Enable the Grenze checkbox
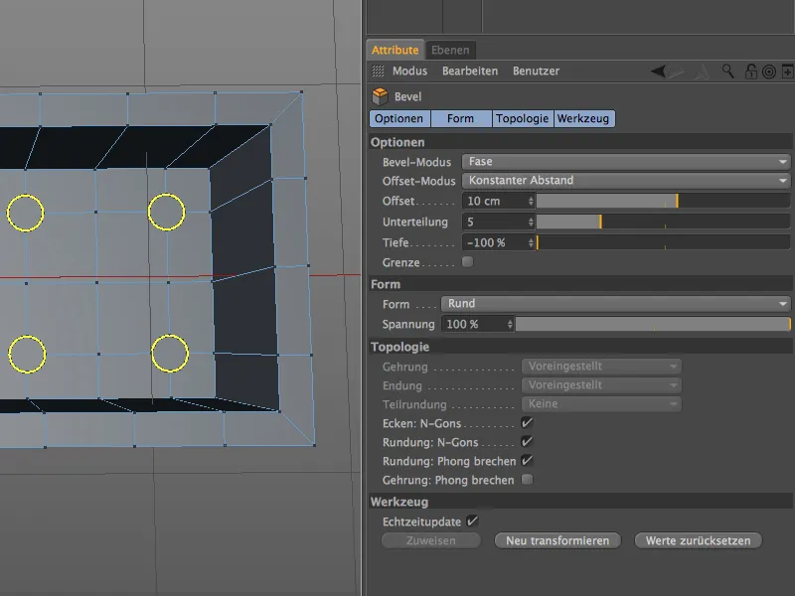The image size is (795, 596). 468,262
